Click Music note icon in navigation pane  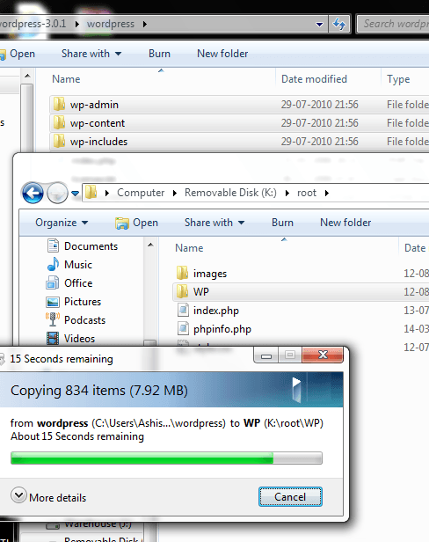coord(53,265)
